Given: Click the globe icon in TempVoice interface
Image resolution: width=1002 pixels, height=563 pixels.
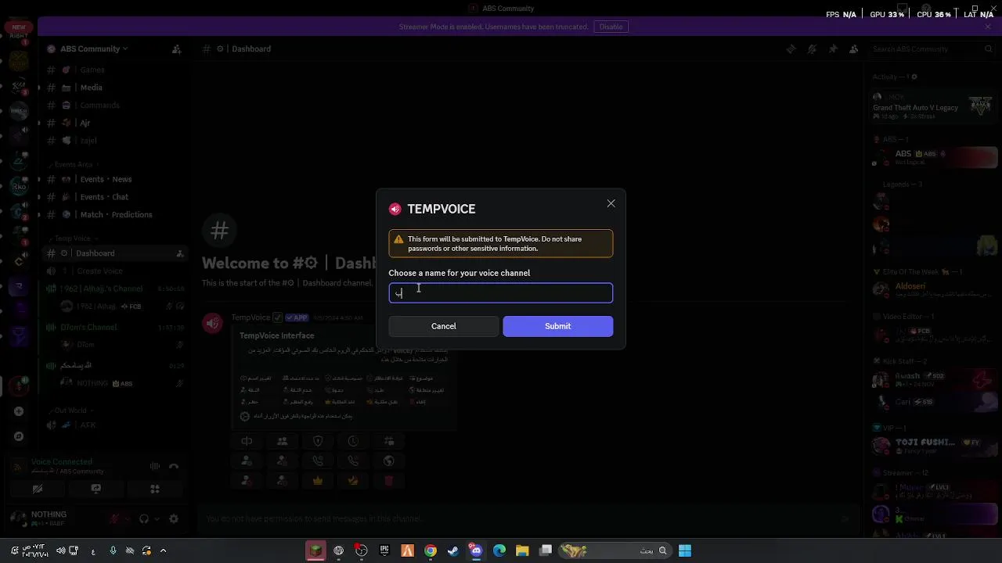Looking at the screenshot, I should (388, 461).
